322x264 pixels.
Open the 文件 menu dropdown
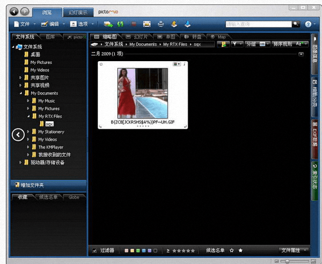pos(25,24)
